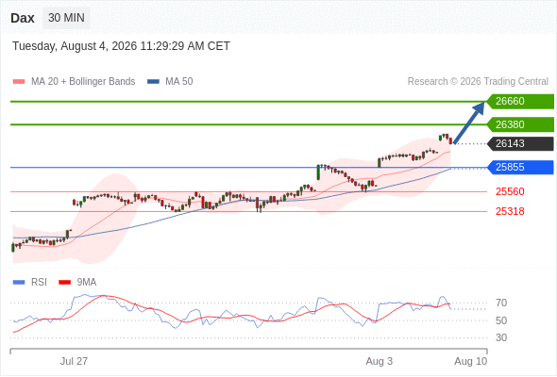Click the Jul 27 date axis label
Viewport: 557px width, 377px height.
pyautogui.click(x=74, y=361)
